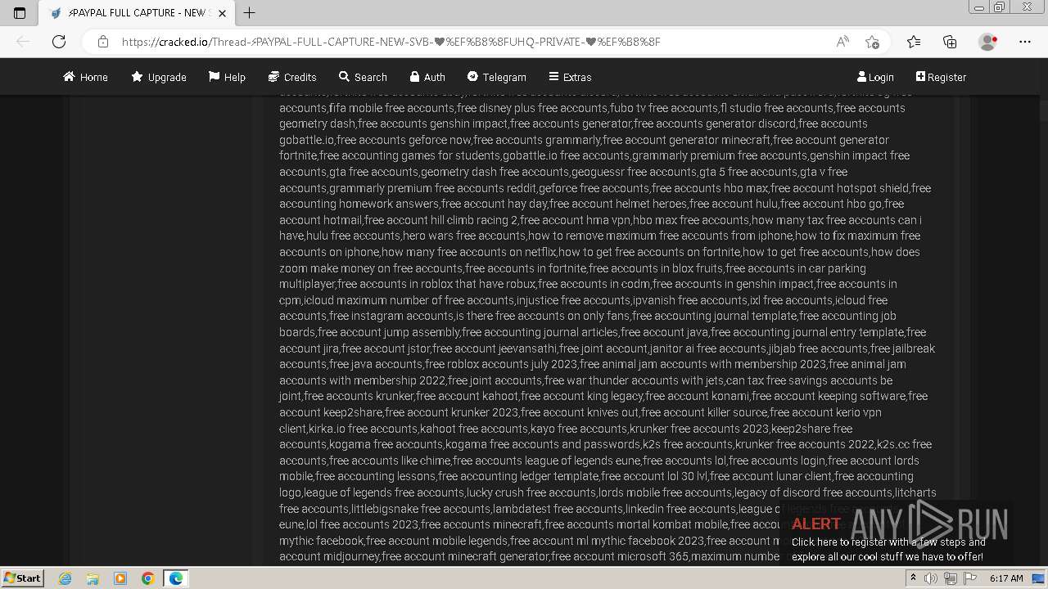Launch Internet Explorer from taskbar
The image size is (1048, 589).
[x=65, y=578]
